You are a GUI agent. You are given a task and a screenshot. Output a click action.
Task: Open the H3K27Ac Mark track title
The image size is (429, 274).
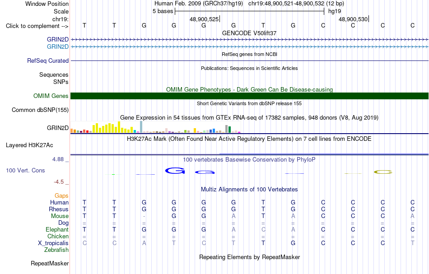(249, 139)
